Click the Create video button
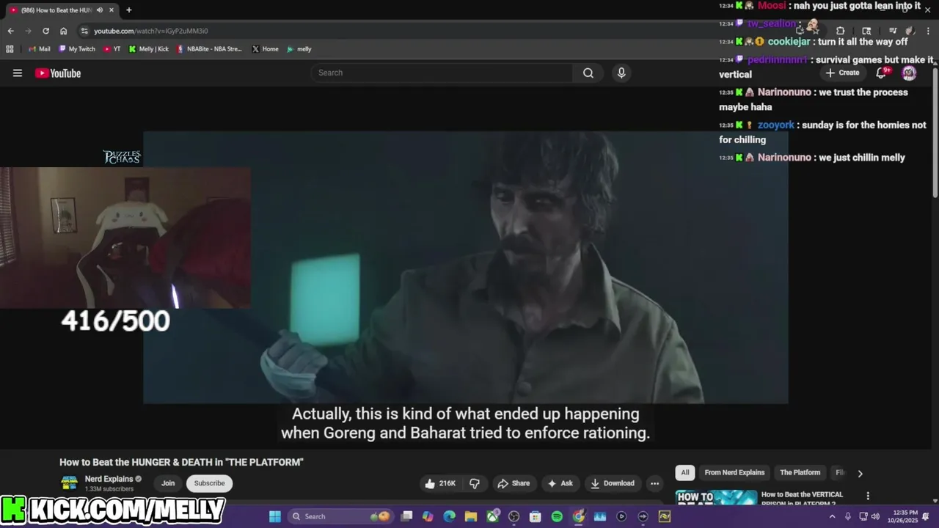Viewport: 939px width, 528px height. point(842,73)
